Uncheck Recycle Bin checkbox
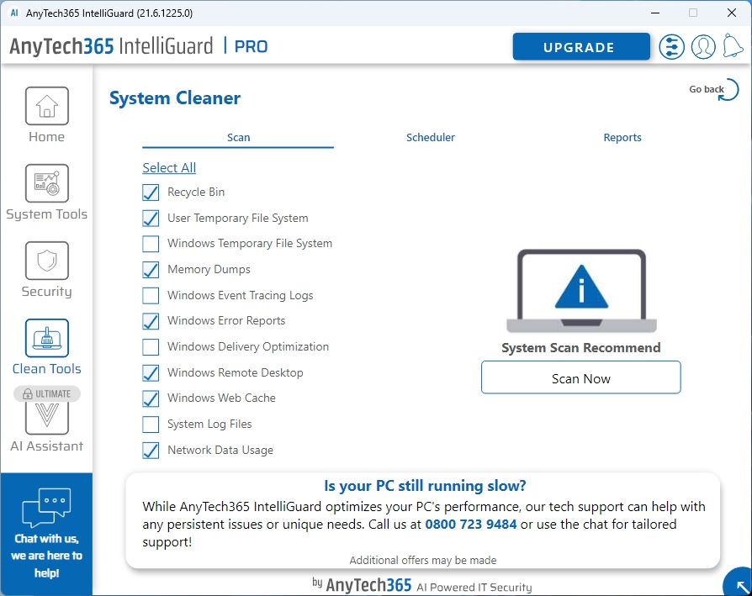The image size is (752, 596). [151, 193]
